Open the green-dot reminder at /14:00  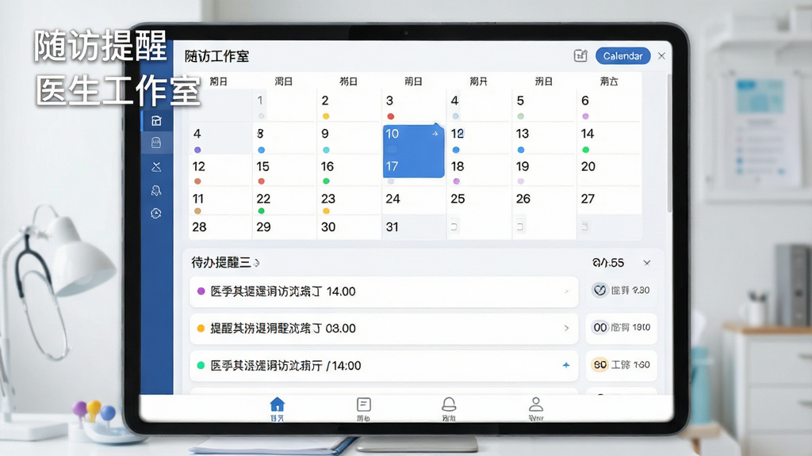point(384,366)
